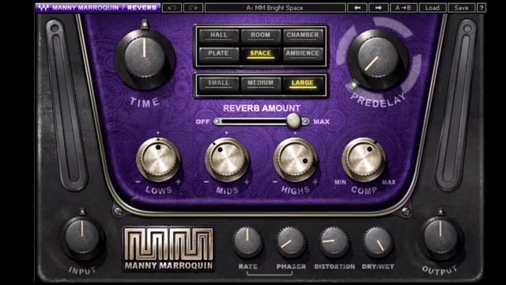This screenshot has height=285, width=506.
Task: Click the Comp knob
Action: 364,159
